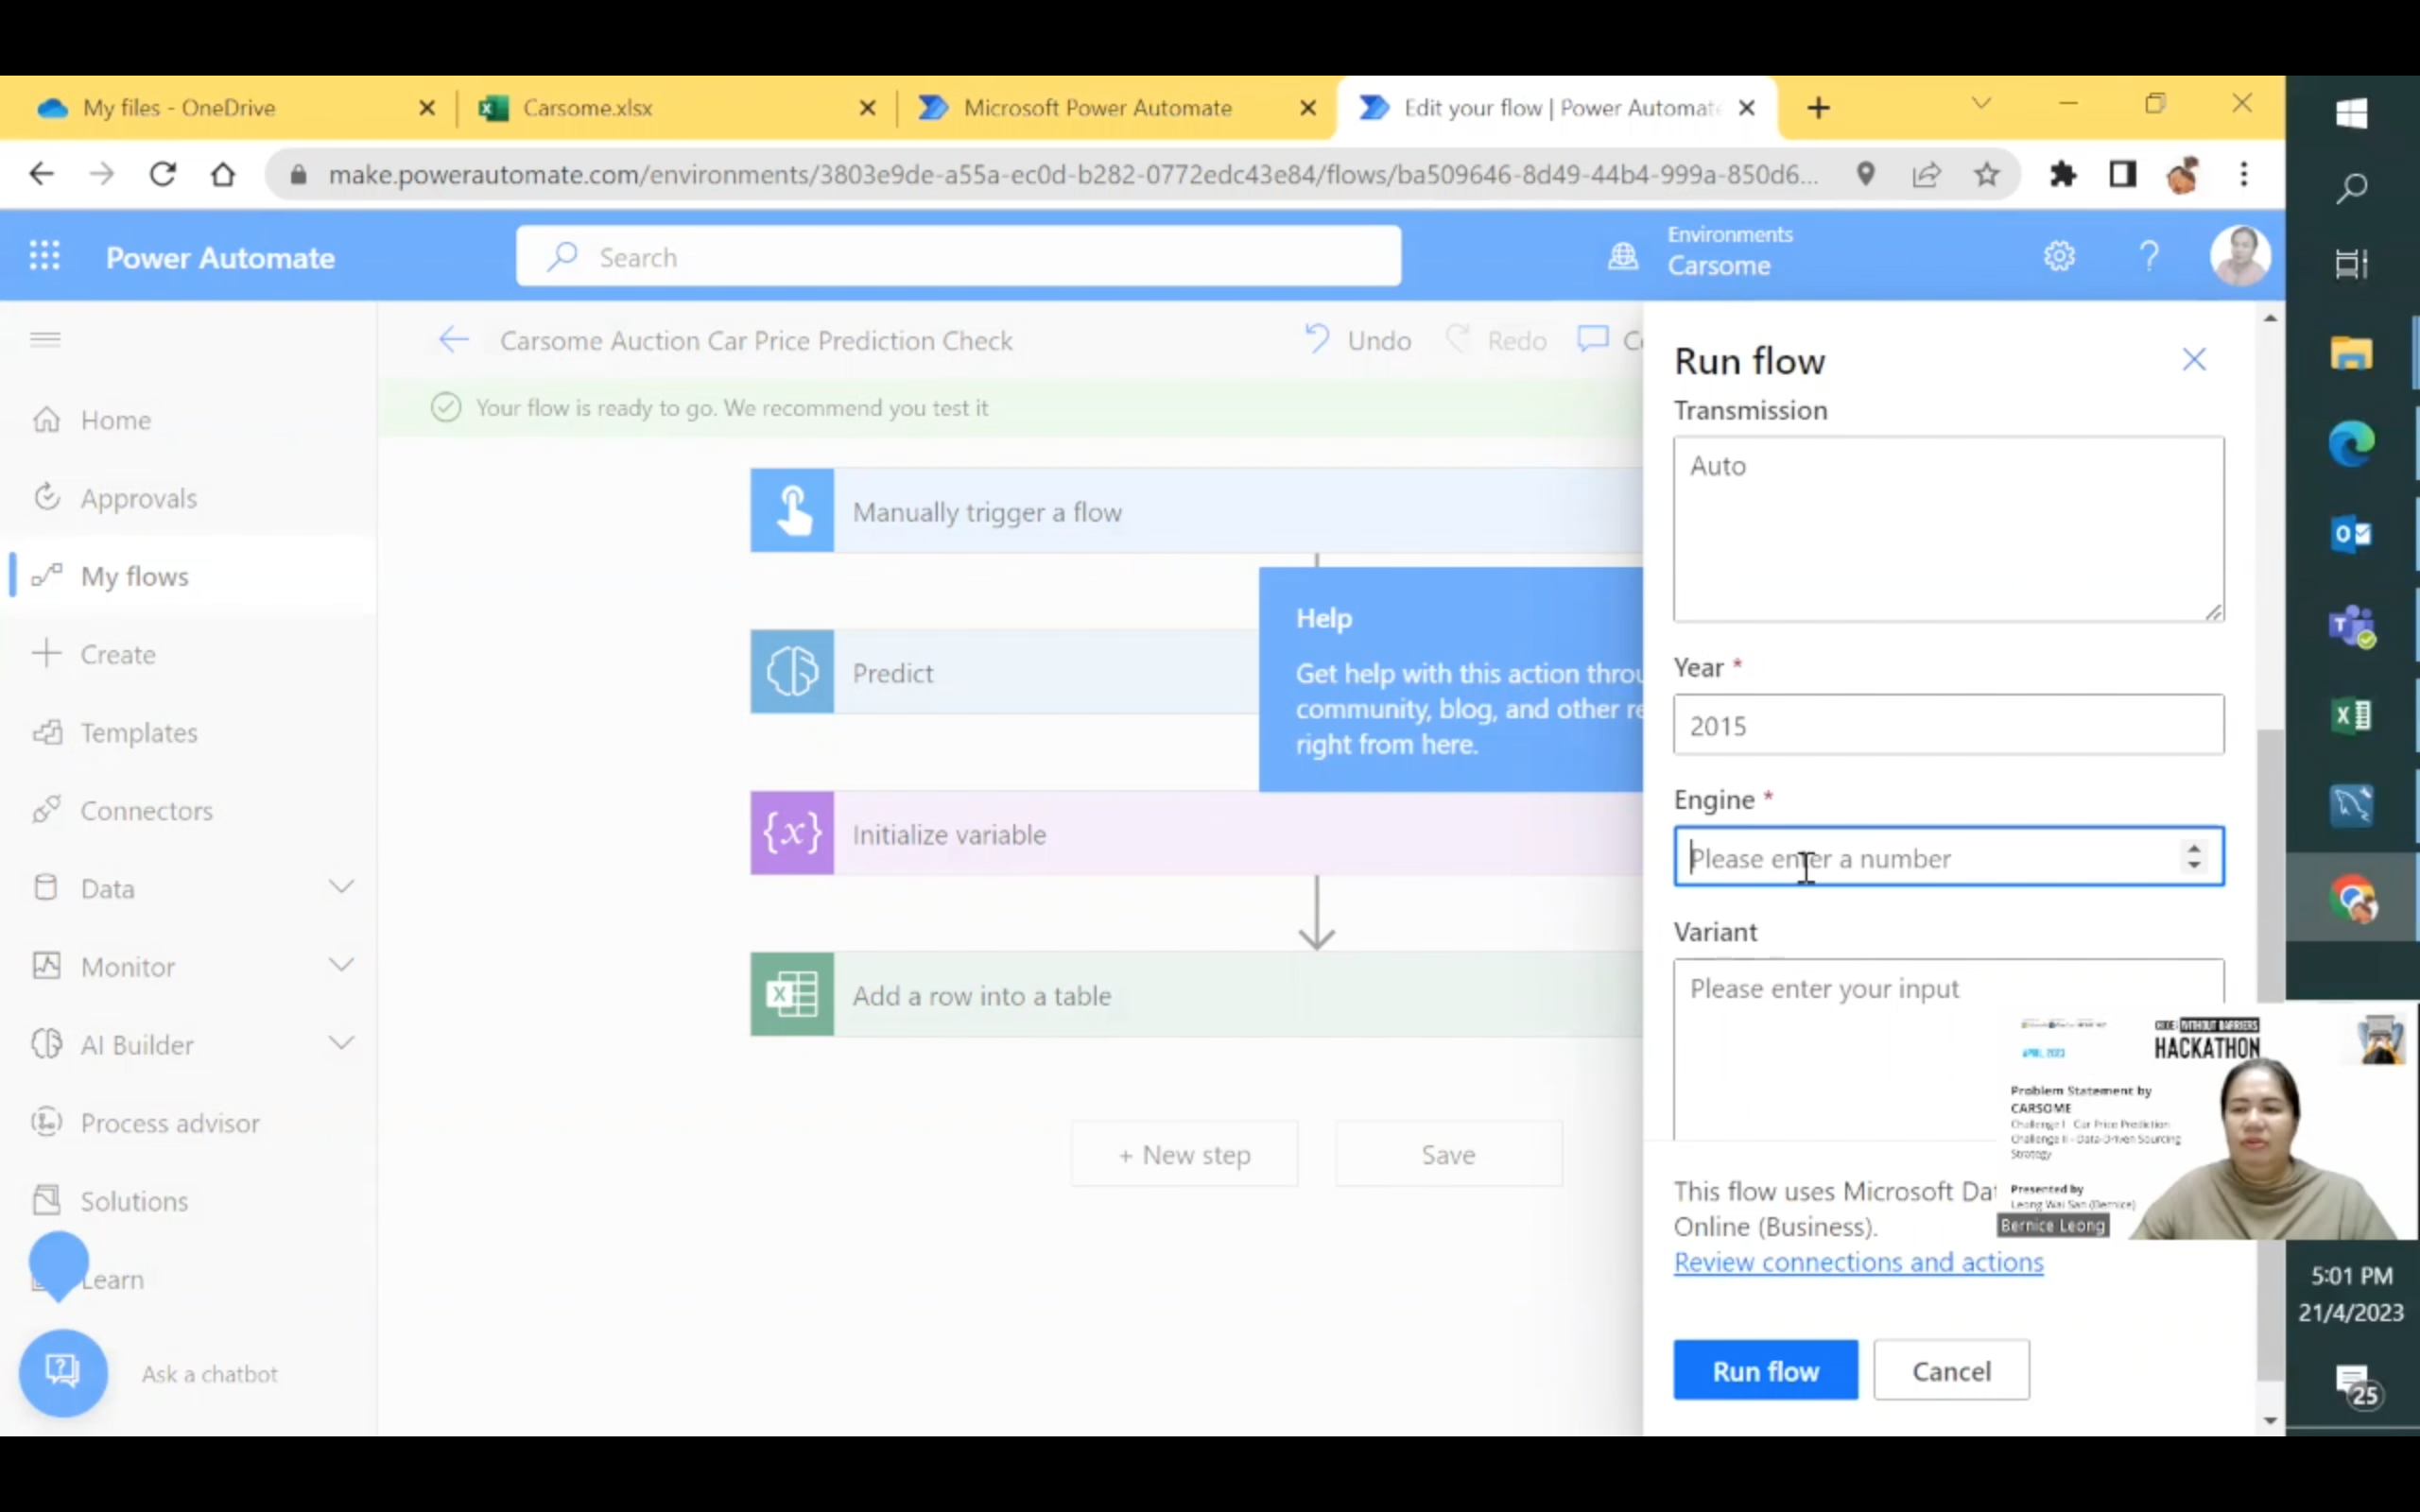Go back with the flow title arrow
The image size is (2420, 1512).
(x=454, y=340)
